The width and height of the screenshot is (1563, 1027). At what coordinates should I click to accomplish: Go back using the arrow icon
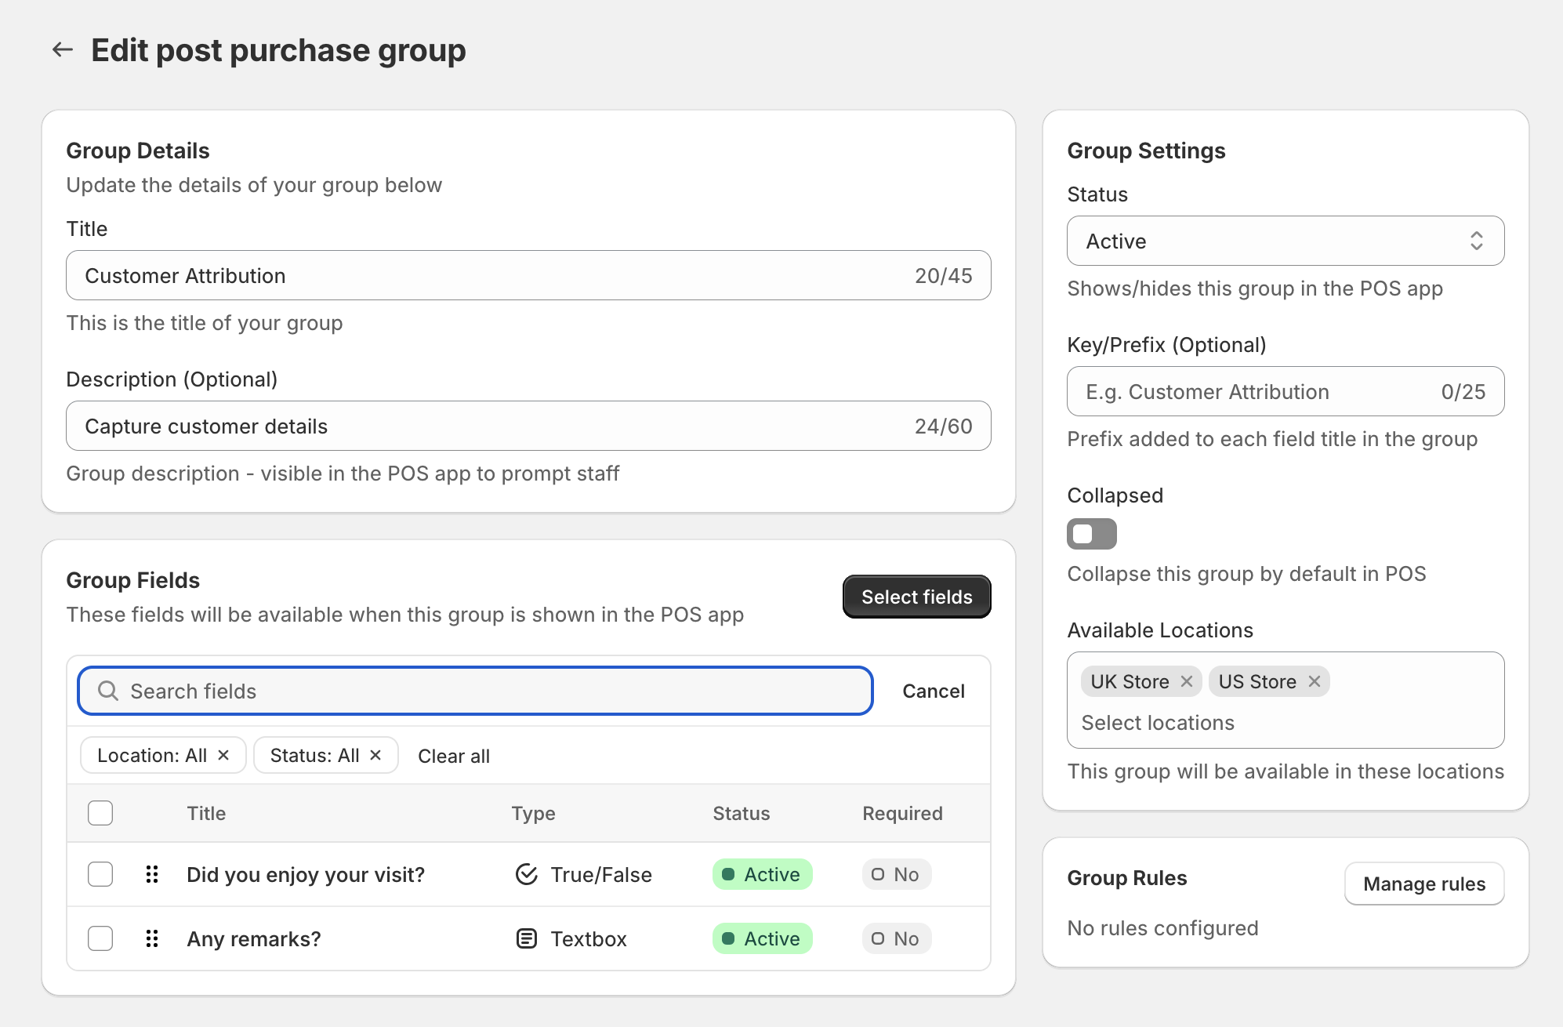[x=63, y=50]
